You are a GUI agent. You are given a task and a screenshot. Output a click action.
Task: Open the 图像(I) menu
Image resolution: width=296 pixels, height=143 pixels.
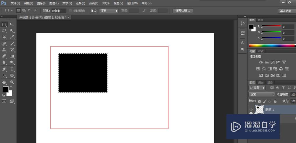click(x=41, y=3)
